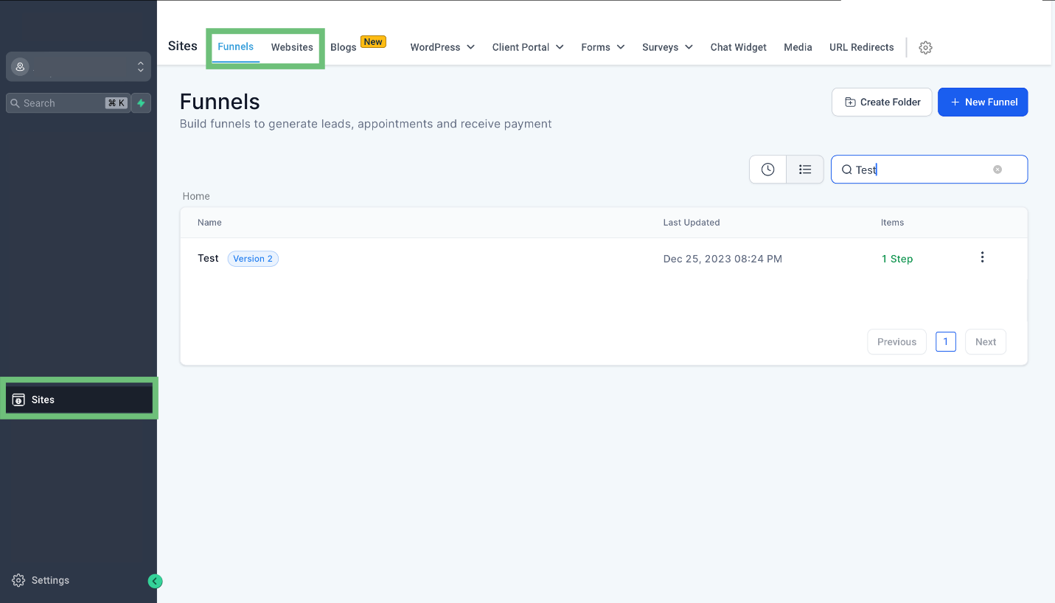Click the Settings gear icon in sidebar
Image resolution: width=1055 pixels, height=603 pixels.
19,580
